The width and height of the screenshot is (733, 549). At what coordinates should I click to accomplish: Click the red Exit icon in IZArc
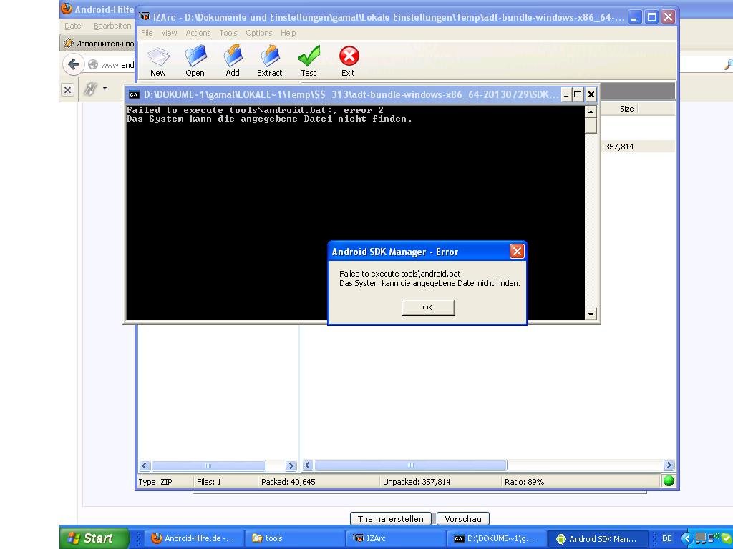pyautogui.click(x=349, y=61)
